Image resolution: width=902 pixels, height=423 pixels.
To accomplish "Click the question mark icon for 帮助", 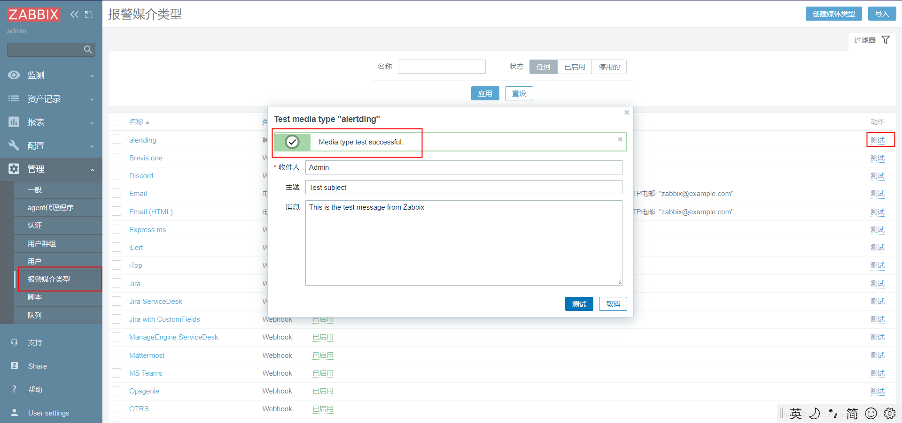I will [x=14, y=389].
